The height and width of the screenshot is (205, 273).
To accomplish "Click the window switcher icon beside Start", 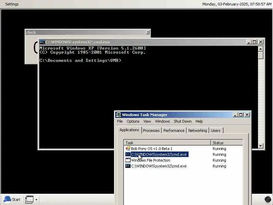I will 29,200.
